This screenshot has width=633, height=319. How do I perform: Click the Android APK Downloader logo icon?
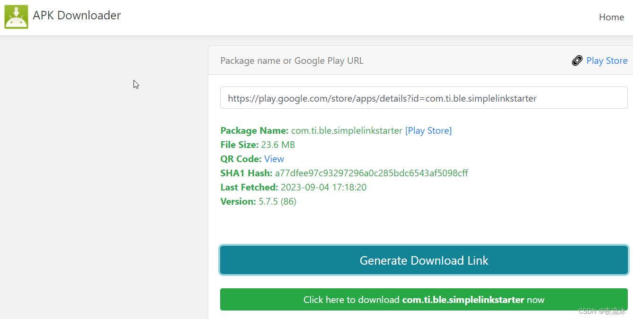pyautogui.click(x=16, y=17)
